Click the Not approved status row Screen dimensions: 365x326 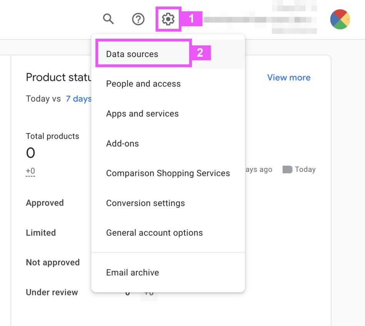tap(53, 263)
